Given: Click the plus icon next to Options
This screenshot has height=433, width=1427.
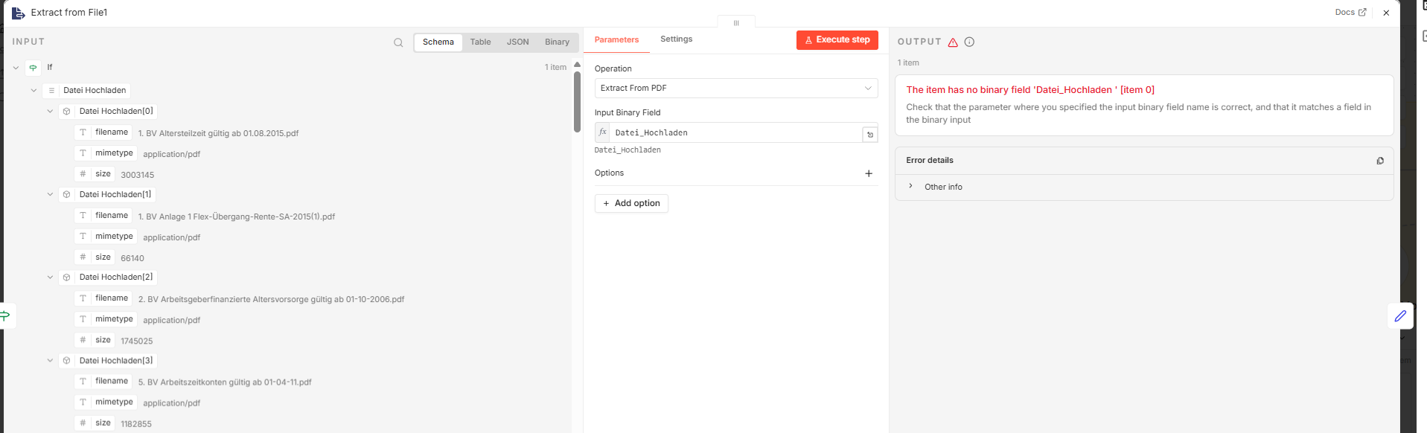Looking at the screenshot, I should tap(869, 173).
